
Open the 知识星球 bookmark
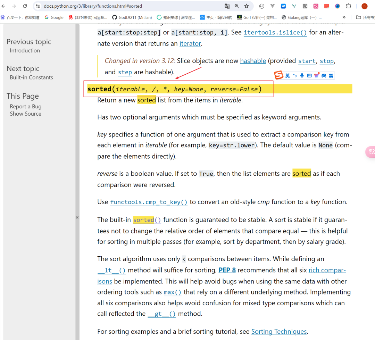176,17
